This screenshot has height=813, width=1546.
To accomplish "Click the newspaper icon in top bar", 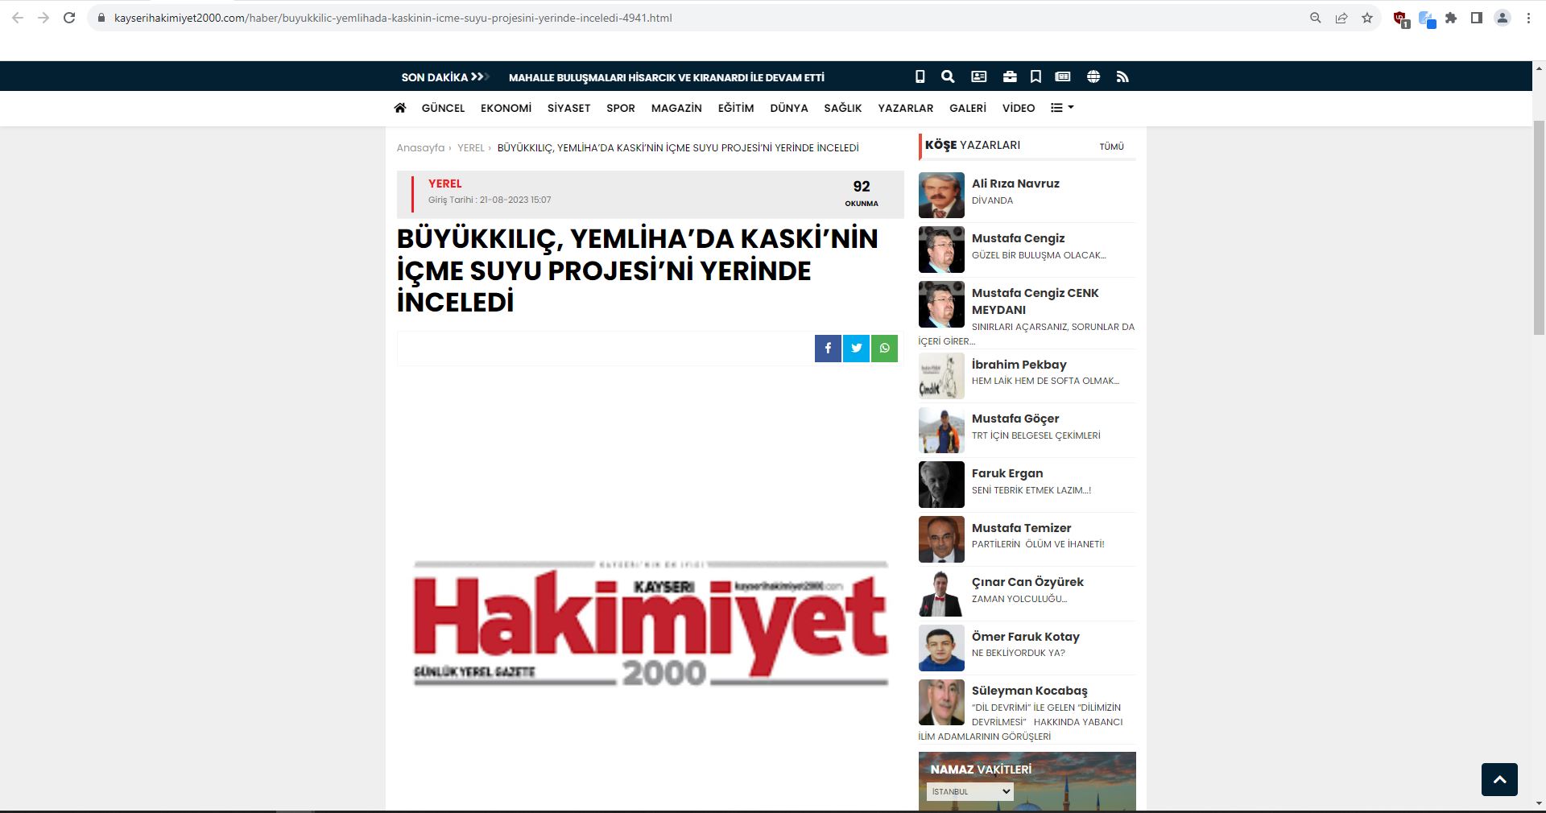I will pos(979,76).
